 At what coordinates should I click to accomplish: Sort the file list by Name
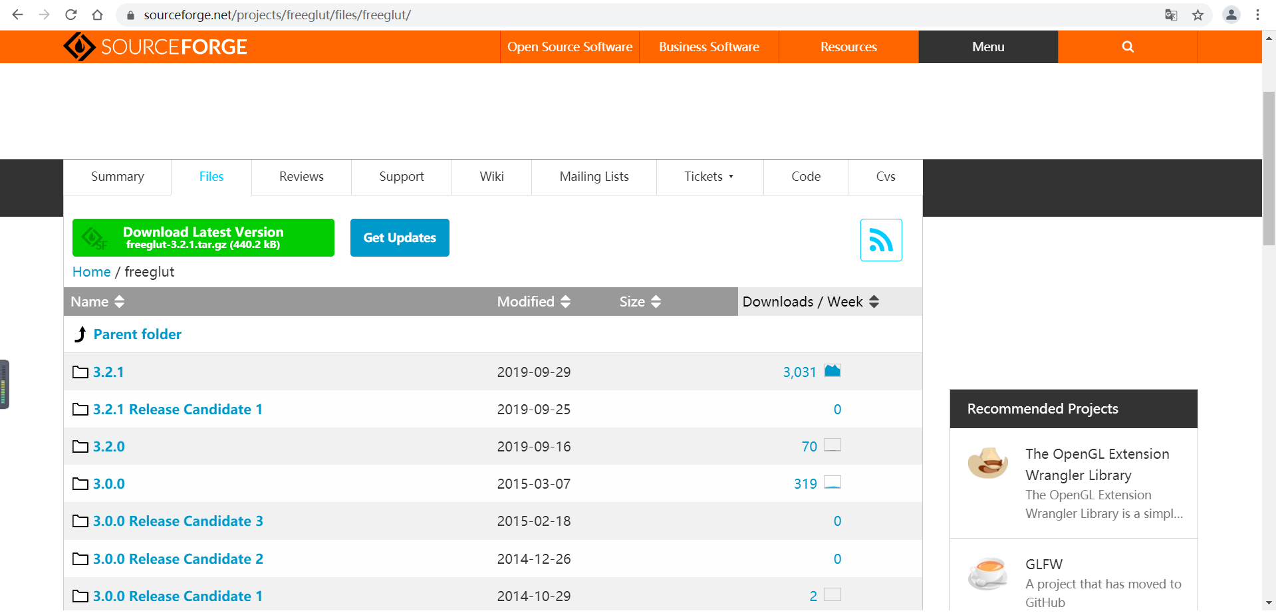(x=98, y=301)
